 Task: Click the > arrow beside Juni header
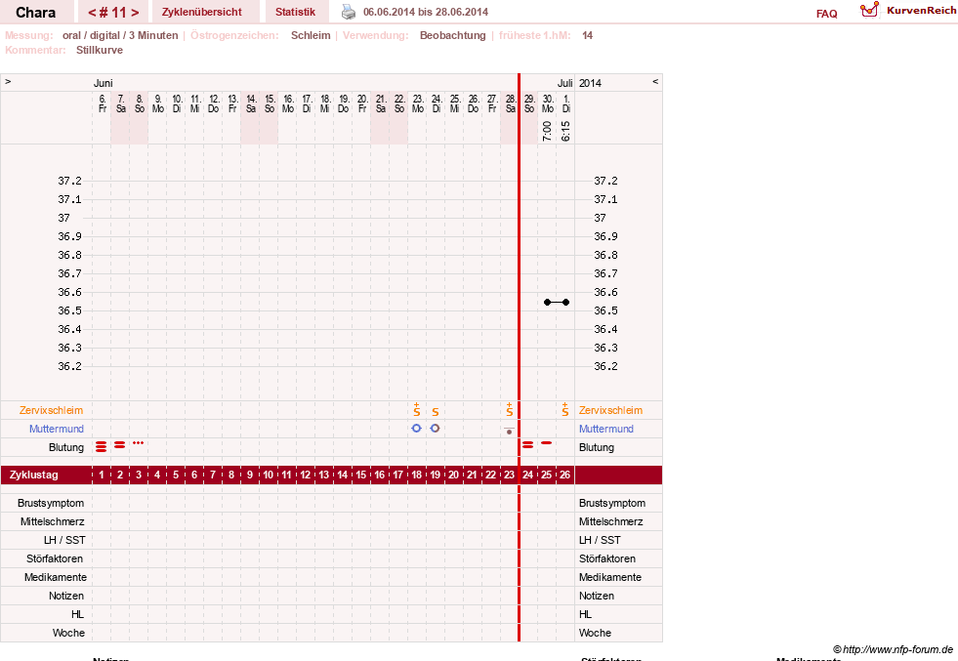pos(8,81)
